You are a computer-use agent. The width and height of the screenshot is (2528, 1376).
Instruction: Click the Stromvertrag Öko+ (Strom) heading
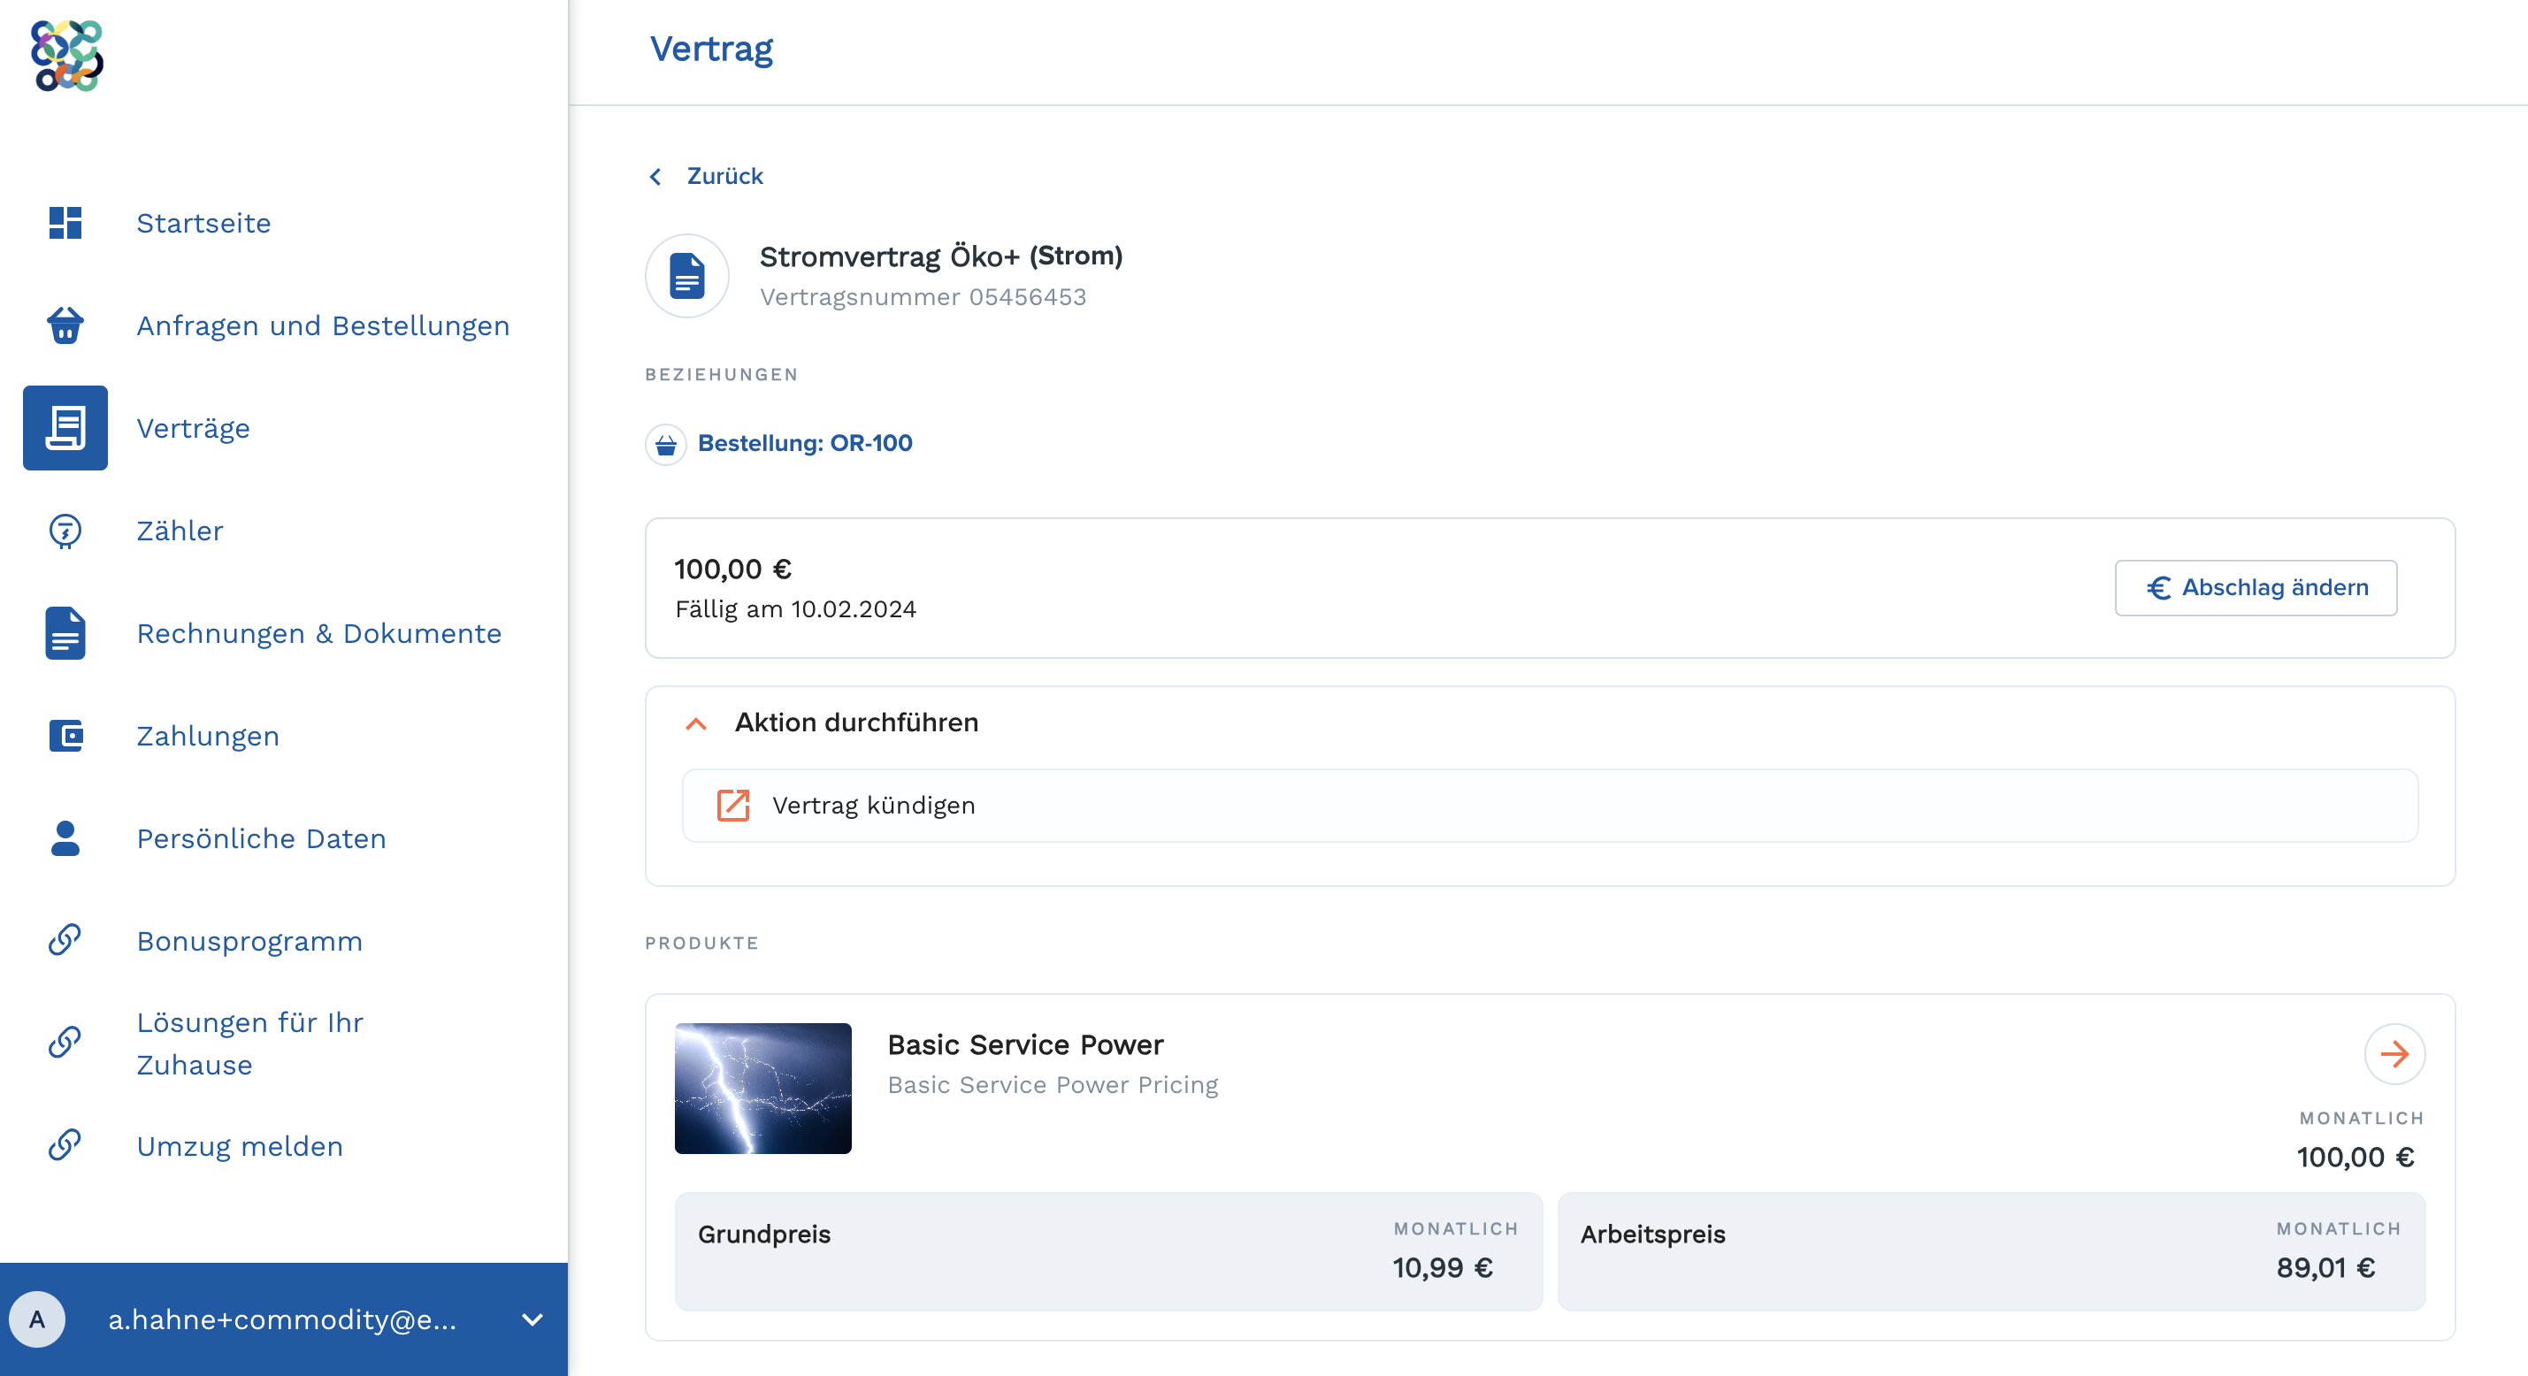(x=941, y=256)
